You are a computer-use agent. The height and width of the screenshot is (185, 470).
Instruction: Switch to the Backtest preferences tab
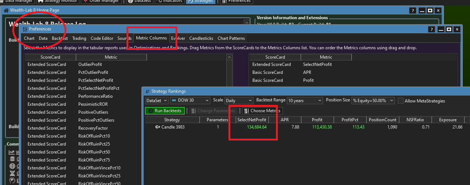60,38
